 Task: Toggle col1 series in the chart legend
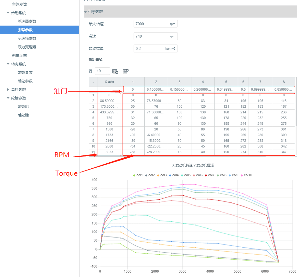[x=138, y=175]
